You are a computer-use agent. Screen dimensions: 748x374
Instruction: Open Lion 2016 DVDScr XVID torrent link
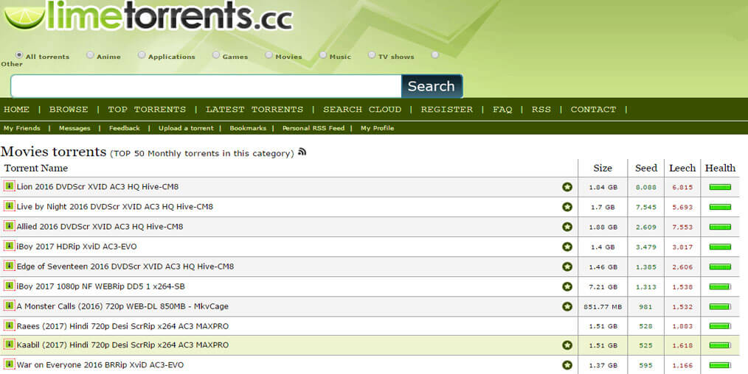tap(97, 187)
